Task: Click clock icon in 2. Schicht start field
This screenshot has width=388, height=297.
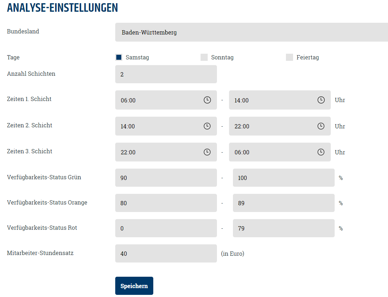Action: click(x=207, y=126)
